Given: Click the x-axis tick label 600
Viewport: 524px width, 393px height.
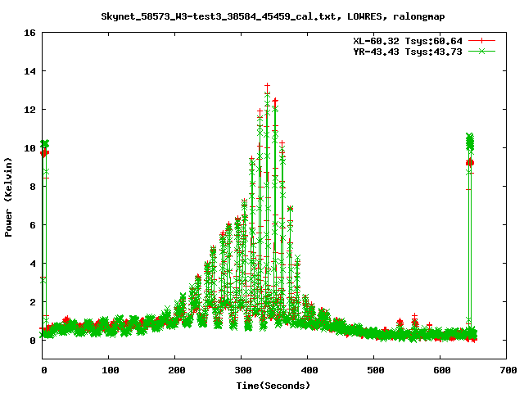Looking at the screenshot, I should pos(442,370).
